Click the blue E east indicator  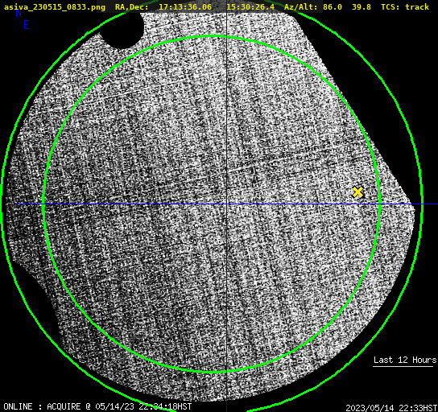click(x=27, y=25)
